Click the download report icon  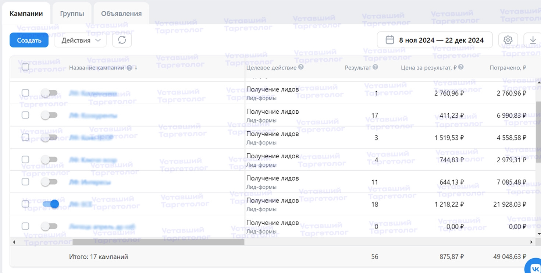533,40
